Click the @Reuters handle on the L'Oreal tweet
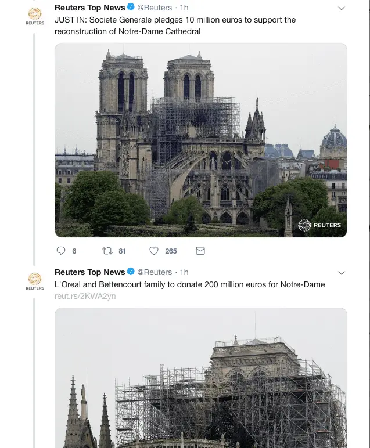Screen dimensions: 370x448 pyautogui.click(x=155, y=272)
